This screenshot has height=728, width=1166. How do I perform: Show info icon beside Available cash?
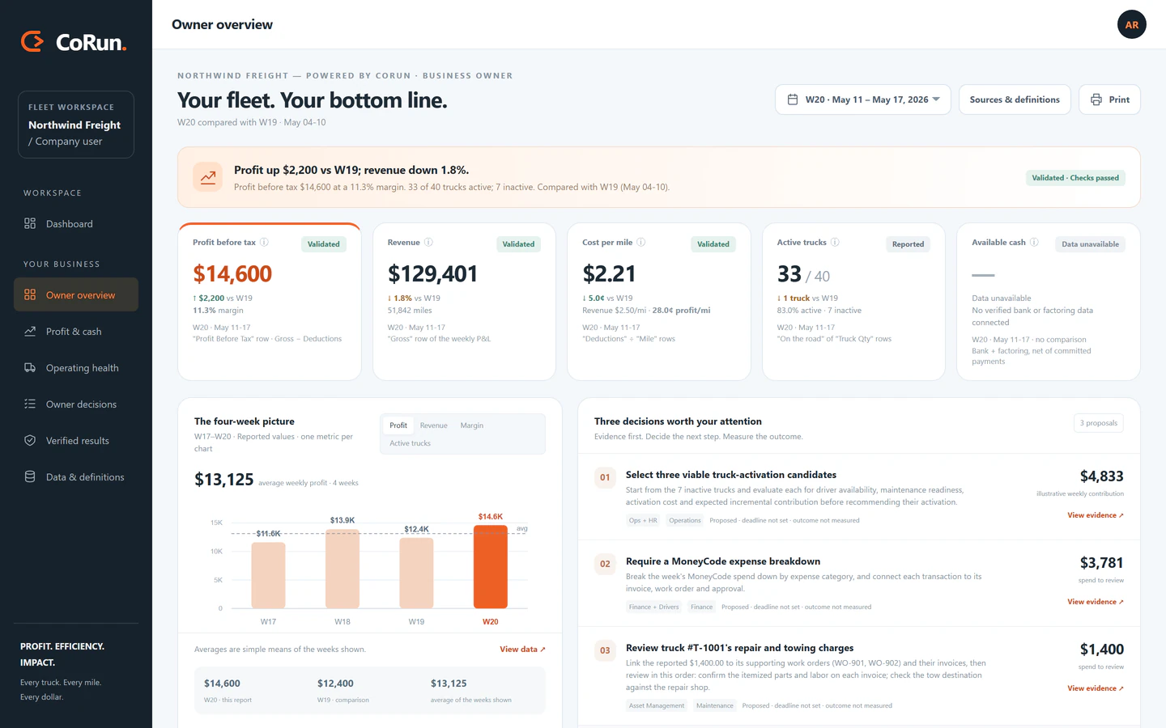click(1034, 242)
